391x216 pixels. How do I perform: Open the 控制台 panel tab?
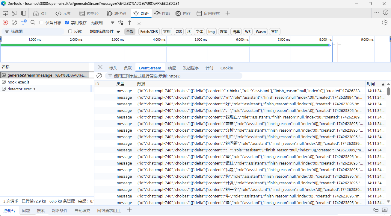click(89, 13)
